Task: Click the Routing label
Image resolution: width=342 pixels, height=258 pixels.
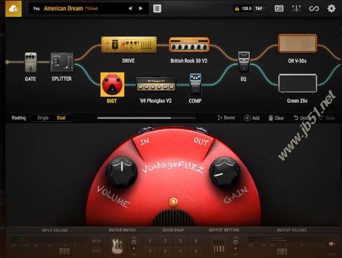Action: (19, 118)
